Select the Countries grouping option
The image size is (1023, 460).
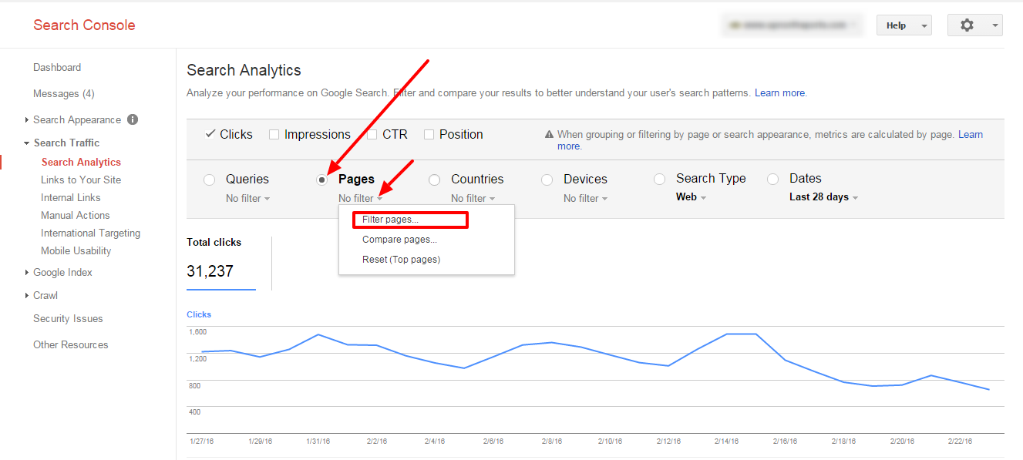[x=434, y=179]
